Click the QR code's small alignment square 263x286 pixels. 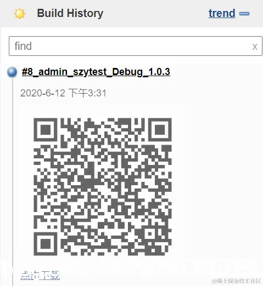150,234
